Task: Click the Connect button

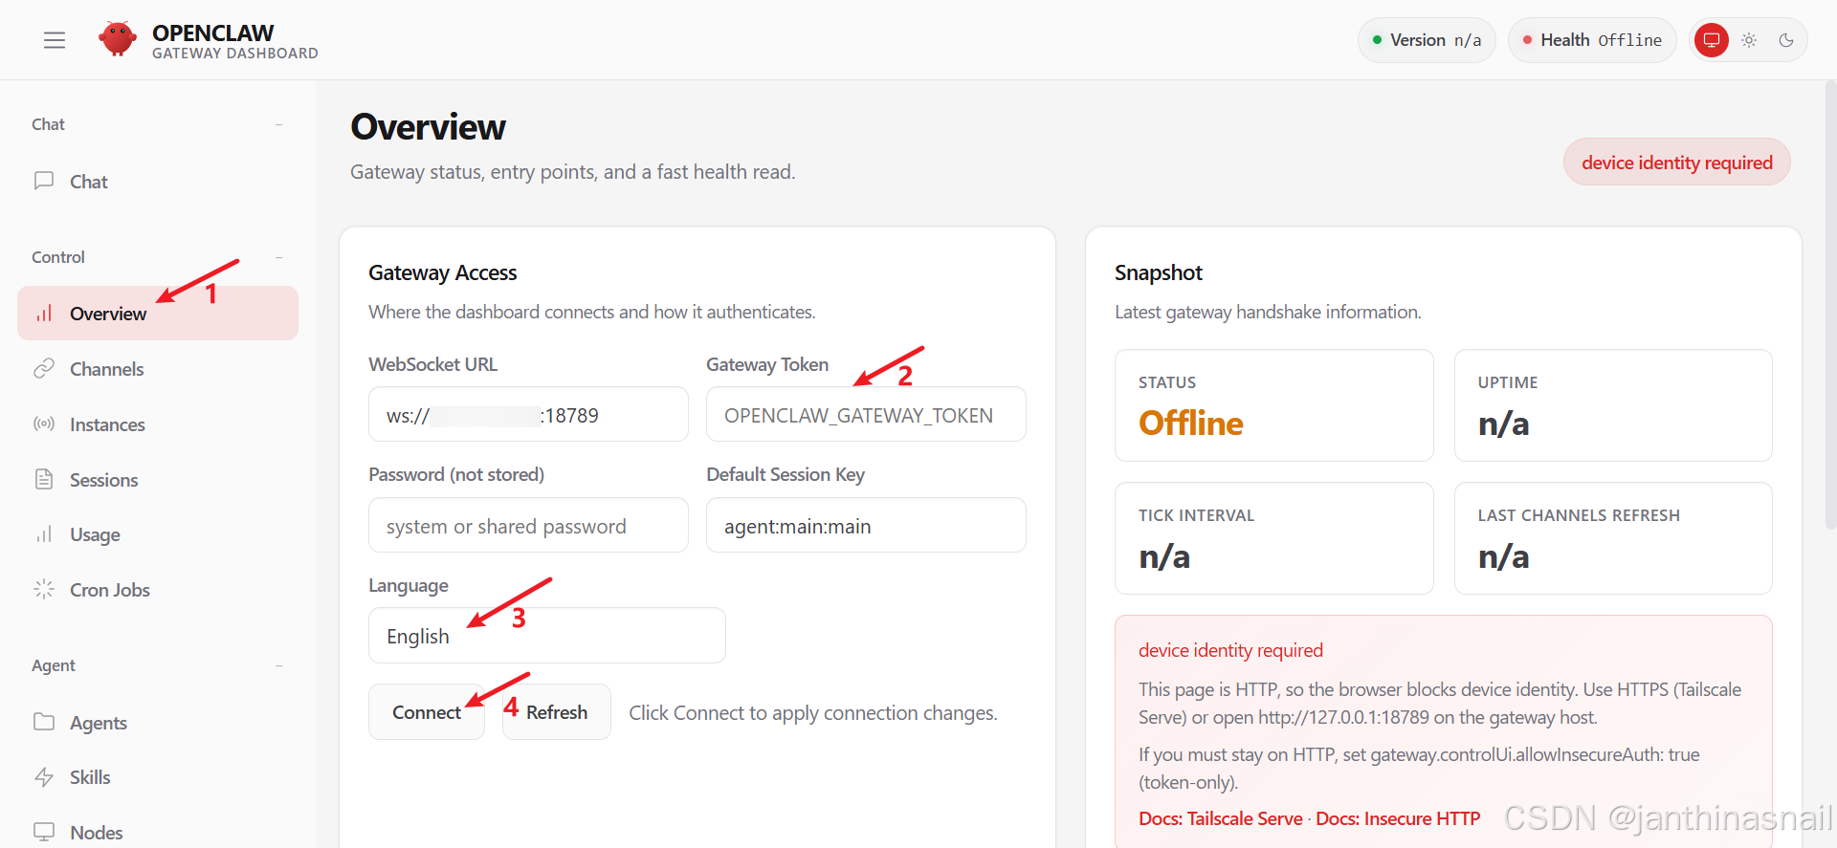Action: coord(427,712)
